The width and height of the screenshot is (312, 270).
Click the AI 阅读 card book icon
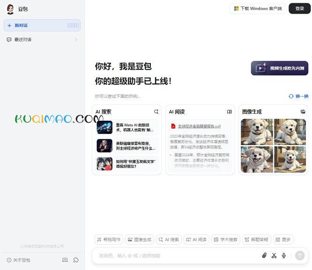coord(230,112)
